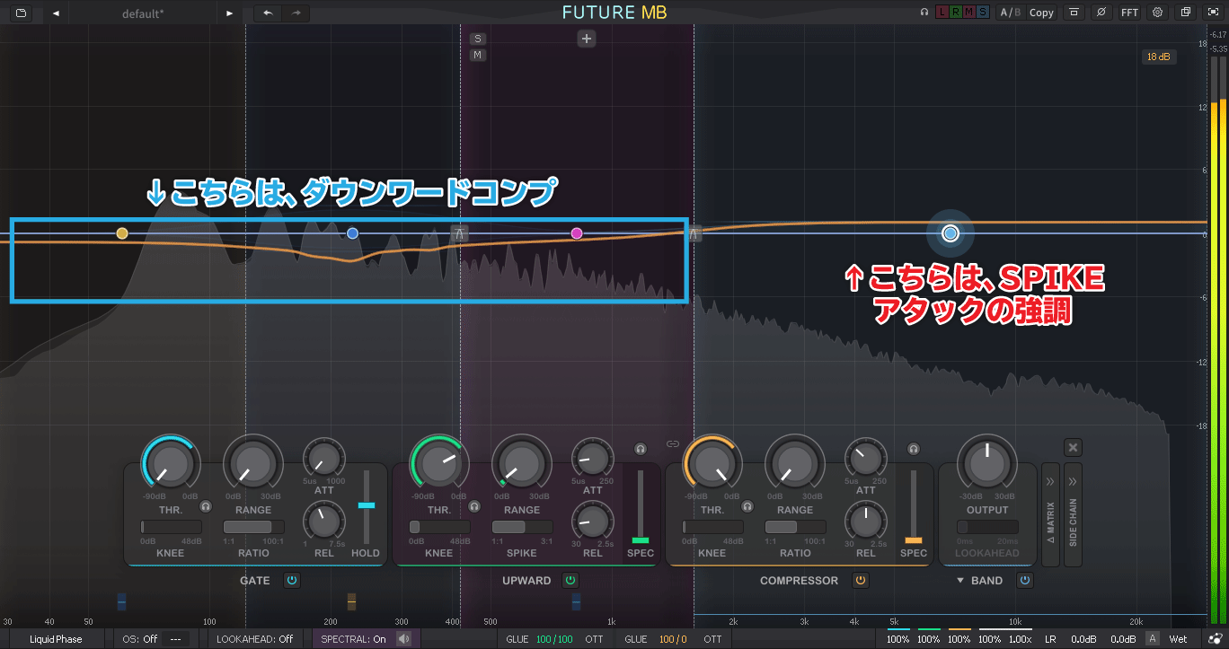Toggle the GATE power button

pyautogui.click(x=292, y=581)
